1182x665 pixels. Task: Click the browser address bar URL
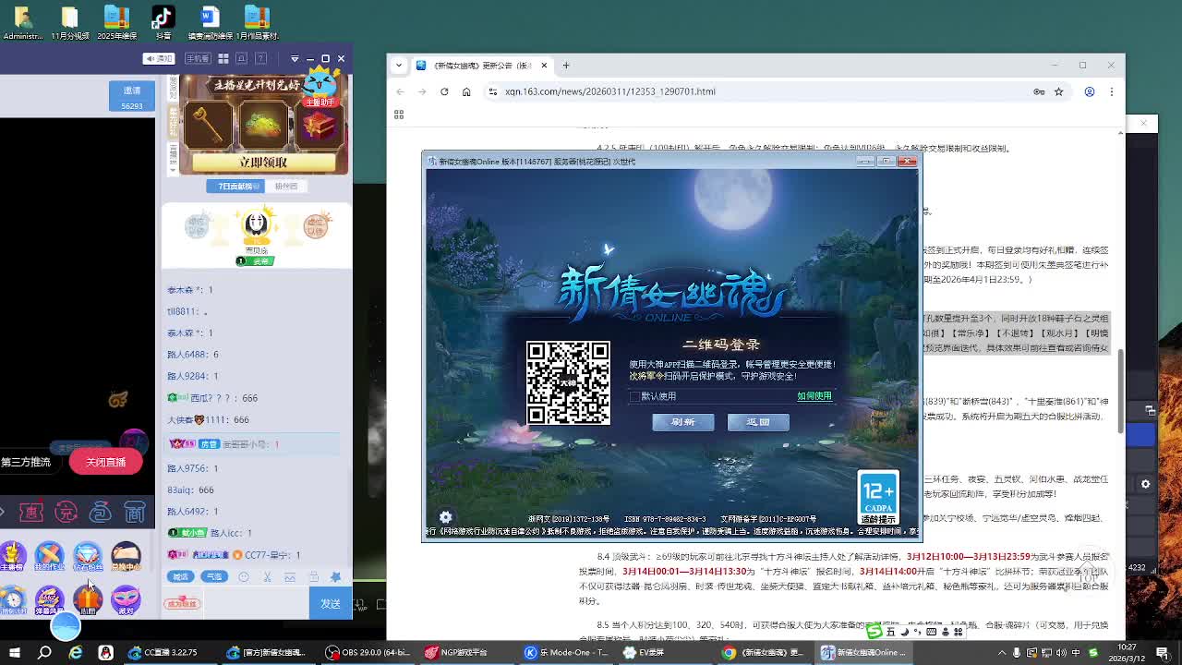point(609,91)
